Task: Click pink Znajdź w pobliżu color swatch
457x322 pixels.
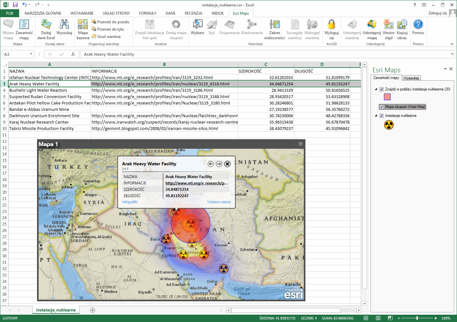Action: (x=387, y=97)
